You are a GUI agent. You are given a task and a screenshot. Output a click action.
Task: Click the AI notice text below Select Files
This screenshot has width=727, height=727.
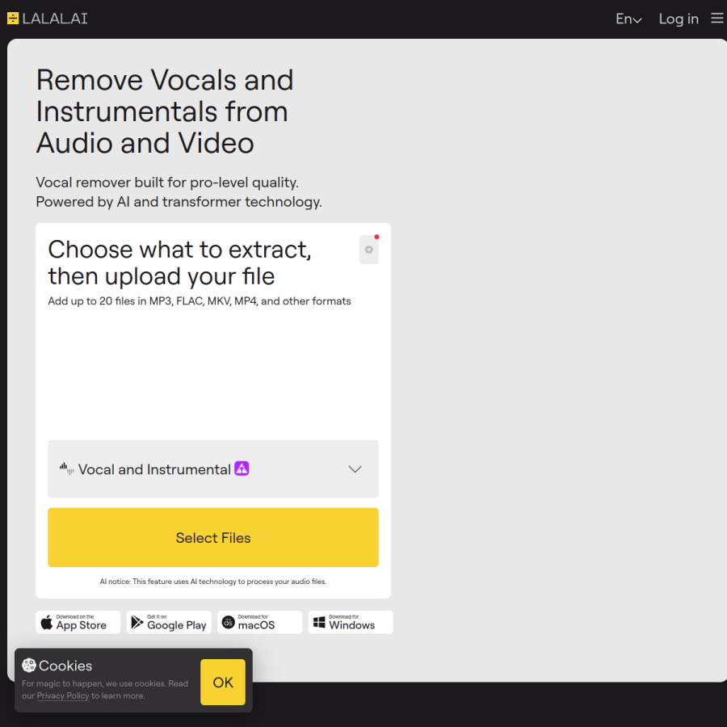212,582
